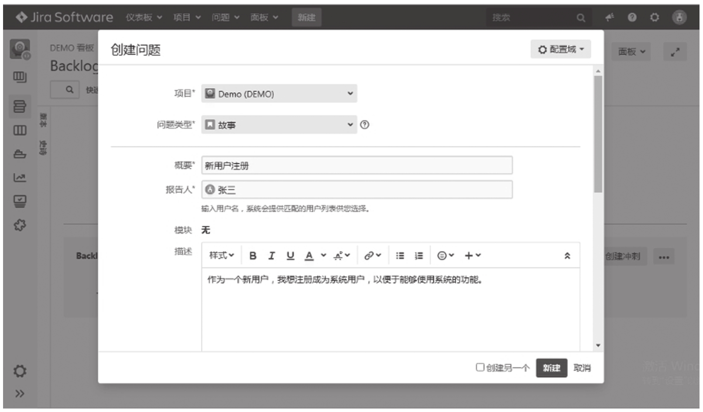Open the 面板 menu in top navigation
The width and height of the screenshot is (703, 412).
coord(264,17)
